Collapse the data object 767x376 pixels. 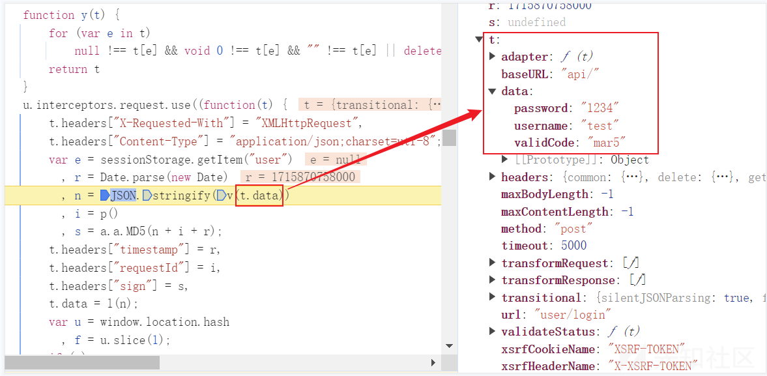(x=493, y=91)
